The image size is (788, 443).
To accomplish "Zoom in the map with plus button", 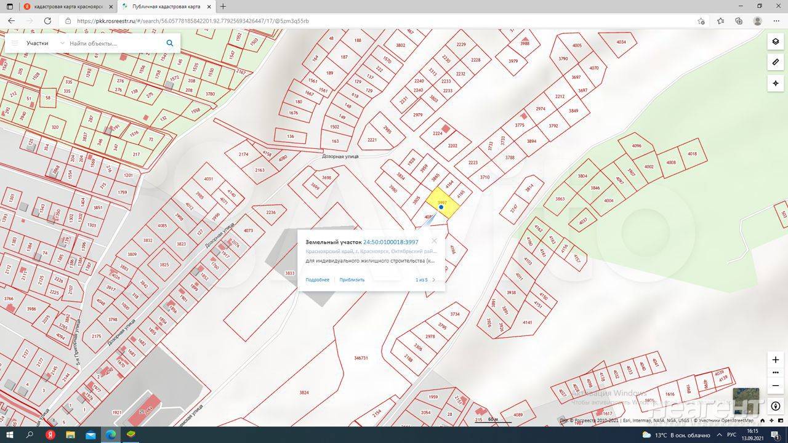I will click(775, 360).
